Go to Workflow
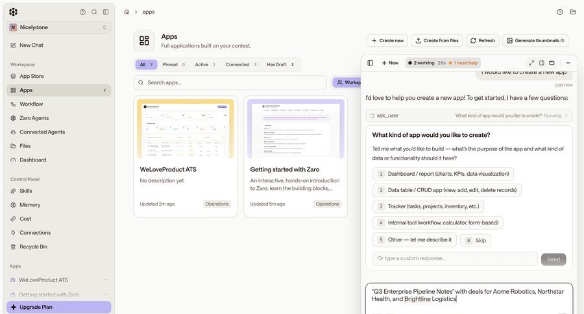584x314 pixels. pyautogui.click(x=59, y=104)
